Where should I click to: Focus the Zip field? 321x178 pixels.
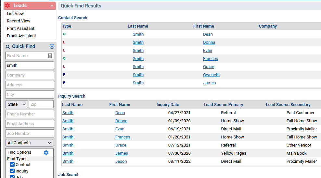(x=41, y=104)
